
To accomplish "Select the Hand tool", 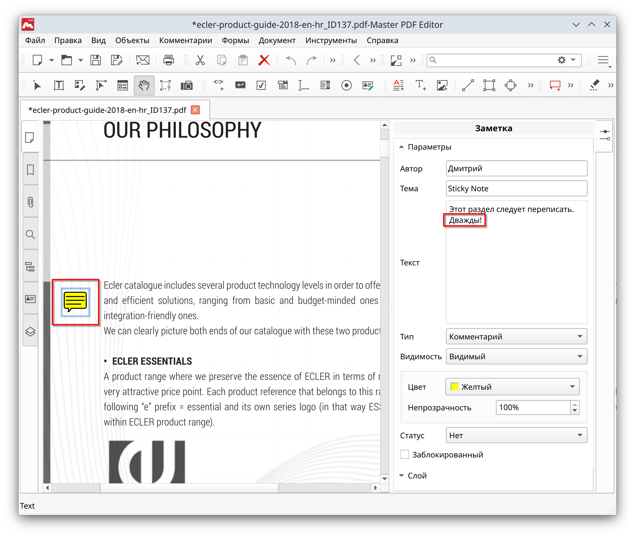I will [x=144, y=86].
